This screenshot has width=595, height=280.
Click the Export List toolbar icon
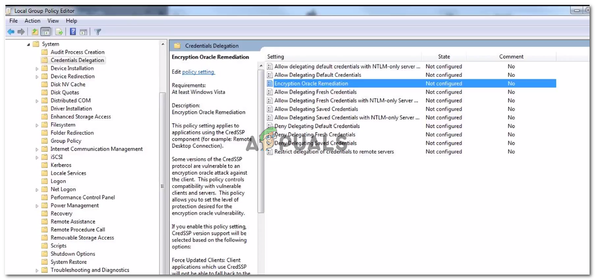point(59,32)
